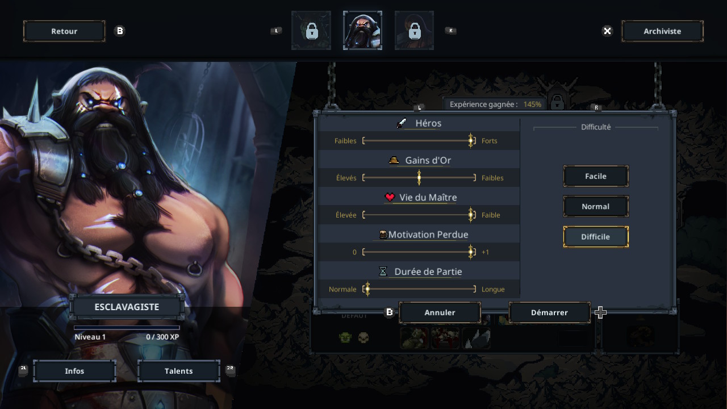Open the Infos tab
Screen dimensions: 727x409
tap(74, 371)
